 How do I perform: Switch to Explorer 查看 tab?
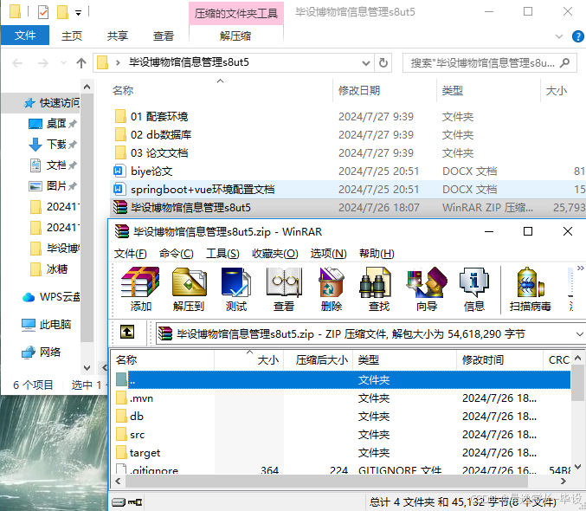tap(164, 36)
